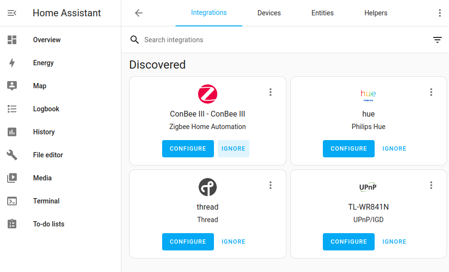This screenshot has width=449, height=272.
Task: Click the 'TL-WR841N' card title
Action: (368, 207)
